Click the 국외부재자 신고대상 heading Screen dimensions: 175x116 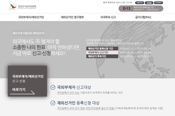74,87
